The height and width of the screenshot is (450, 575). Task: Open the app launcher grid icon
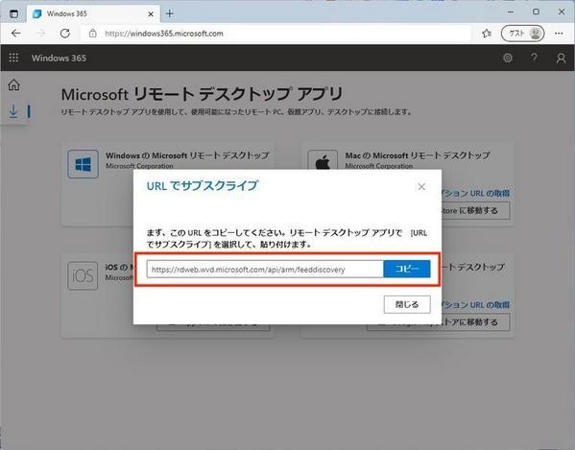(x=13, y=58)
